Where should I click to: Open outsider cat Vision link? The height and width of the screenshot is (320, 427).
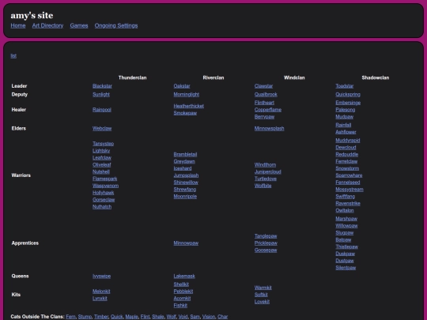(209, 317)
